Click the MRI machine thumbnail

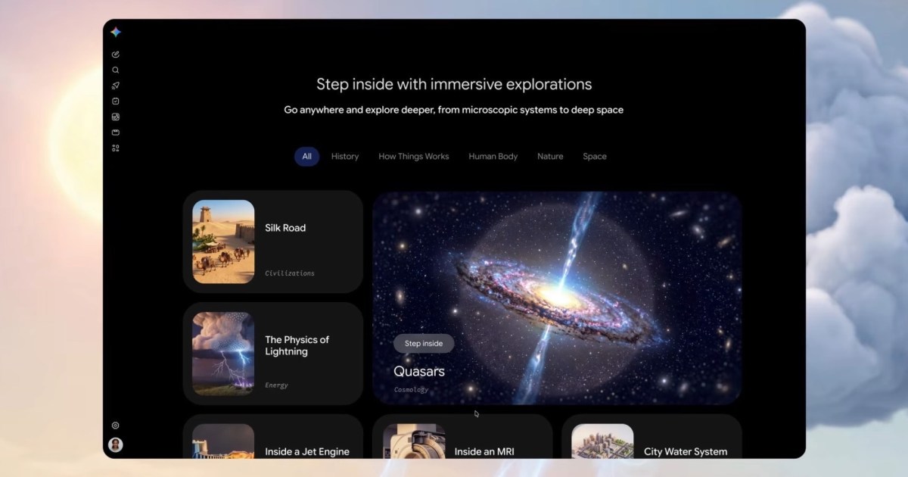[x=414, y=441]
